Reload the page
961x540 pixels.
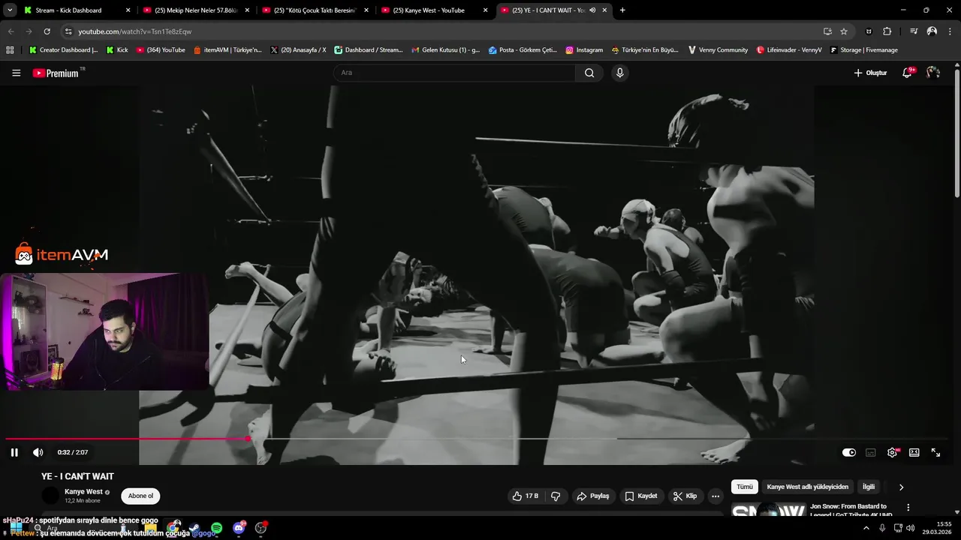pyautogui.click(x=47, y=31)
